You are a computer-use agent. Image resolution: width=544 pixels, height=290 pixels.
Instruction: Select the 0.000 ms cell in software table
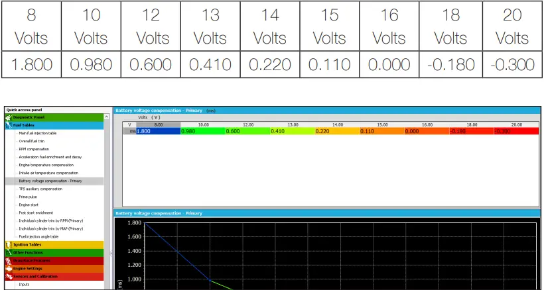427,132
